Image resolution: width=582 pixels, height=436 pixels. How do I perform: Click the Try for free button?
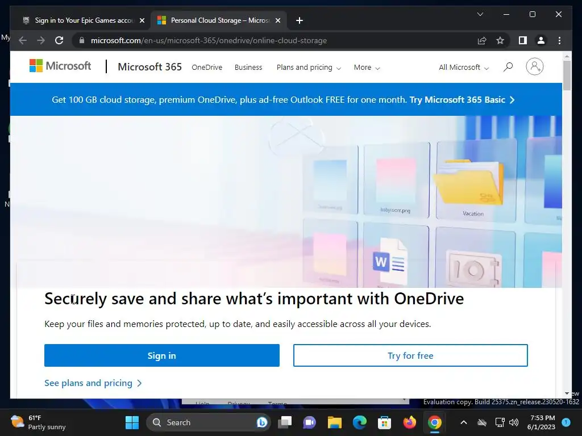tap(410, 355)
